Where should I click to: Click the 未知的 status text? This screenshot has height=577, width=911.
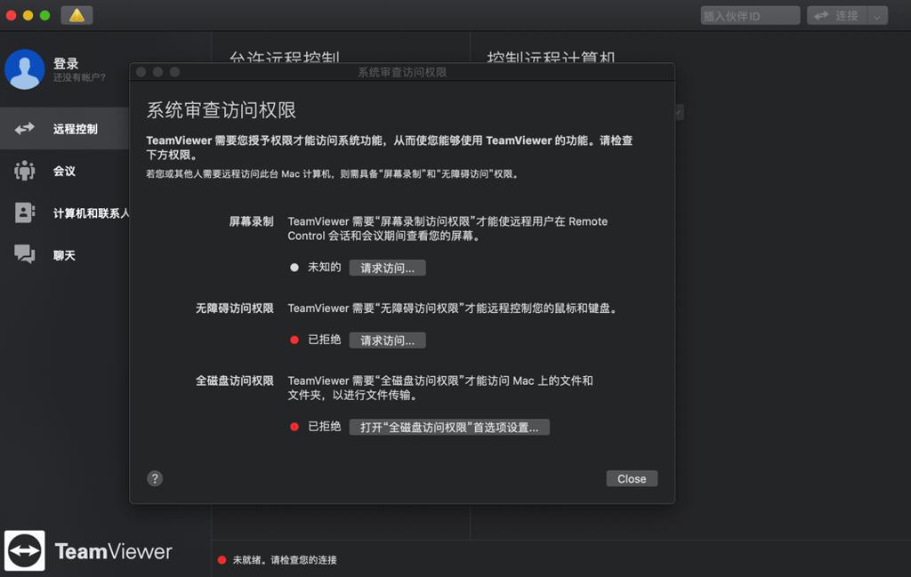324,267
